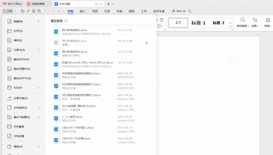This screenshot has height=155, width=273.
Task: Click the search magnifier icon beside WPS AI
Action: click(190, 11)
